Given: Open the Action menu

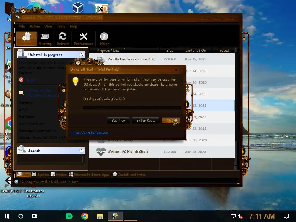Looking at the screenshot, I should click(35, 26).
